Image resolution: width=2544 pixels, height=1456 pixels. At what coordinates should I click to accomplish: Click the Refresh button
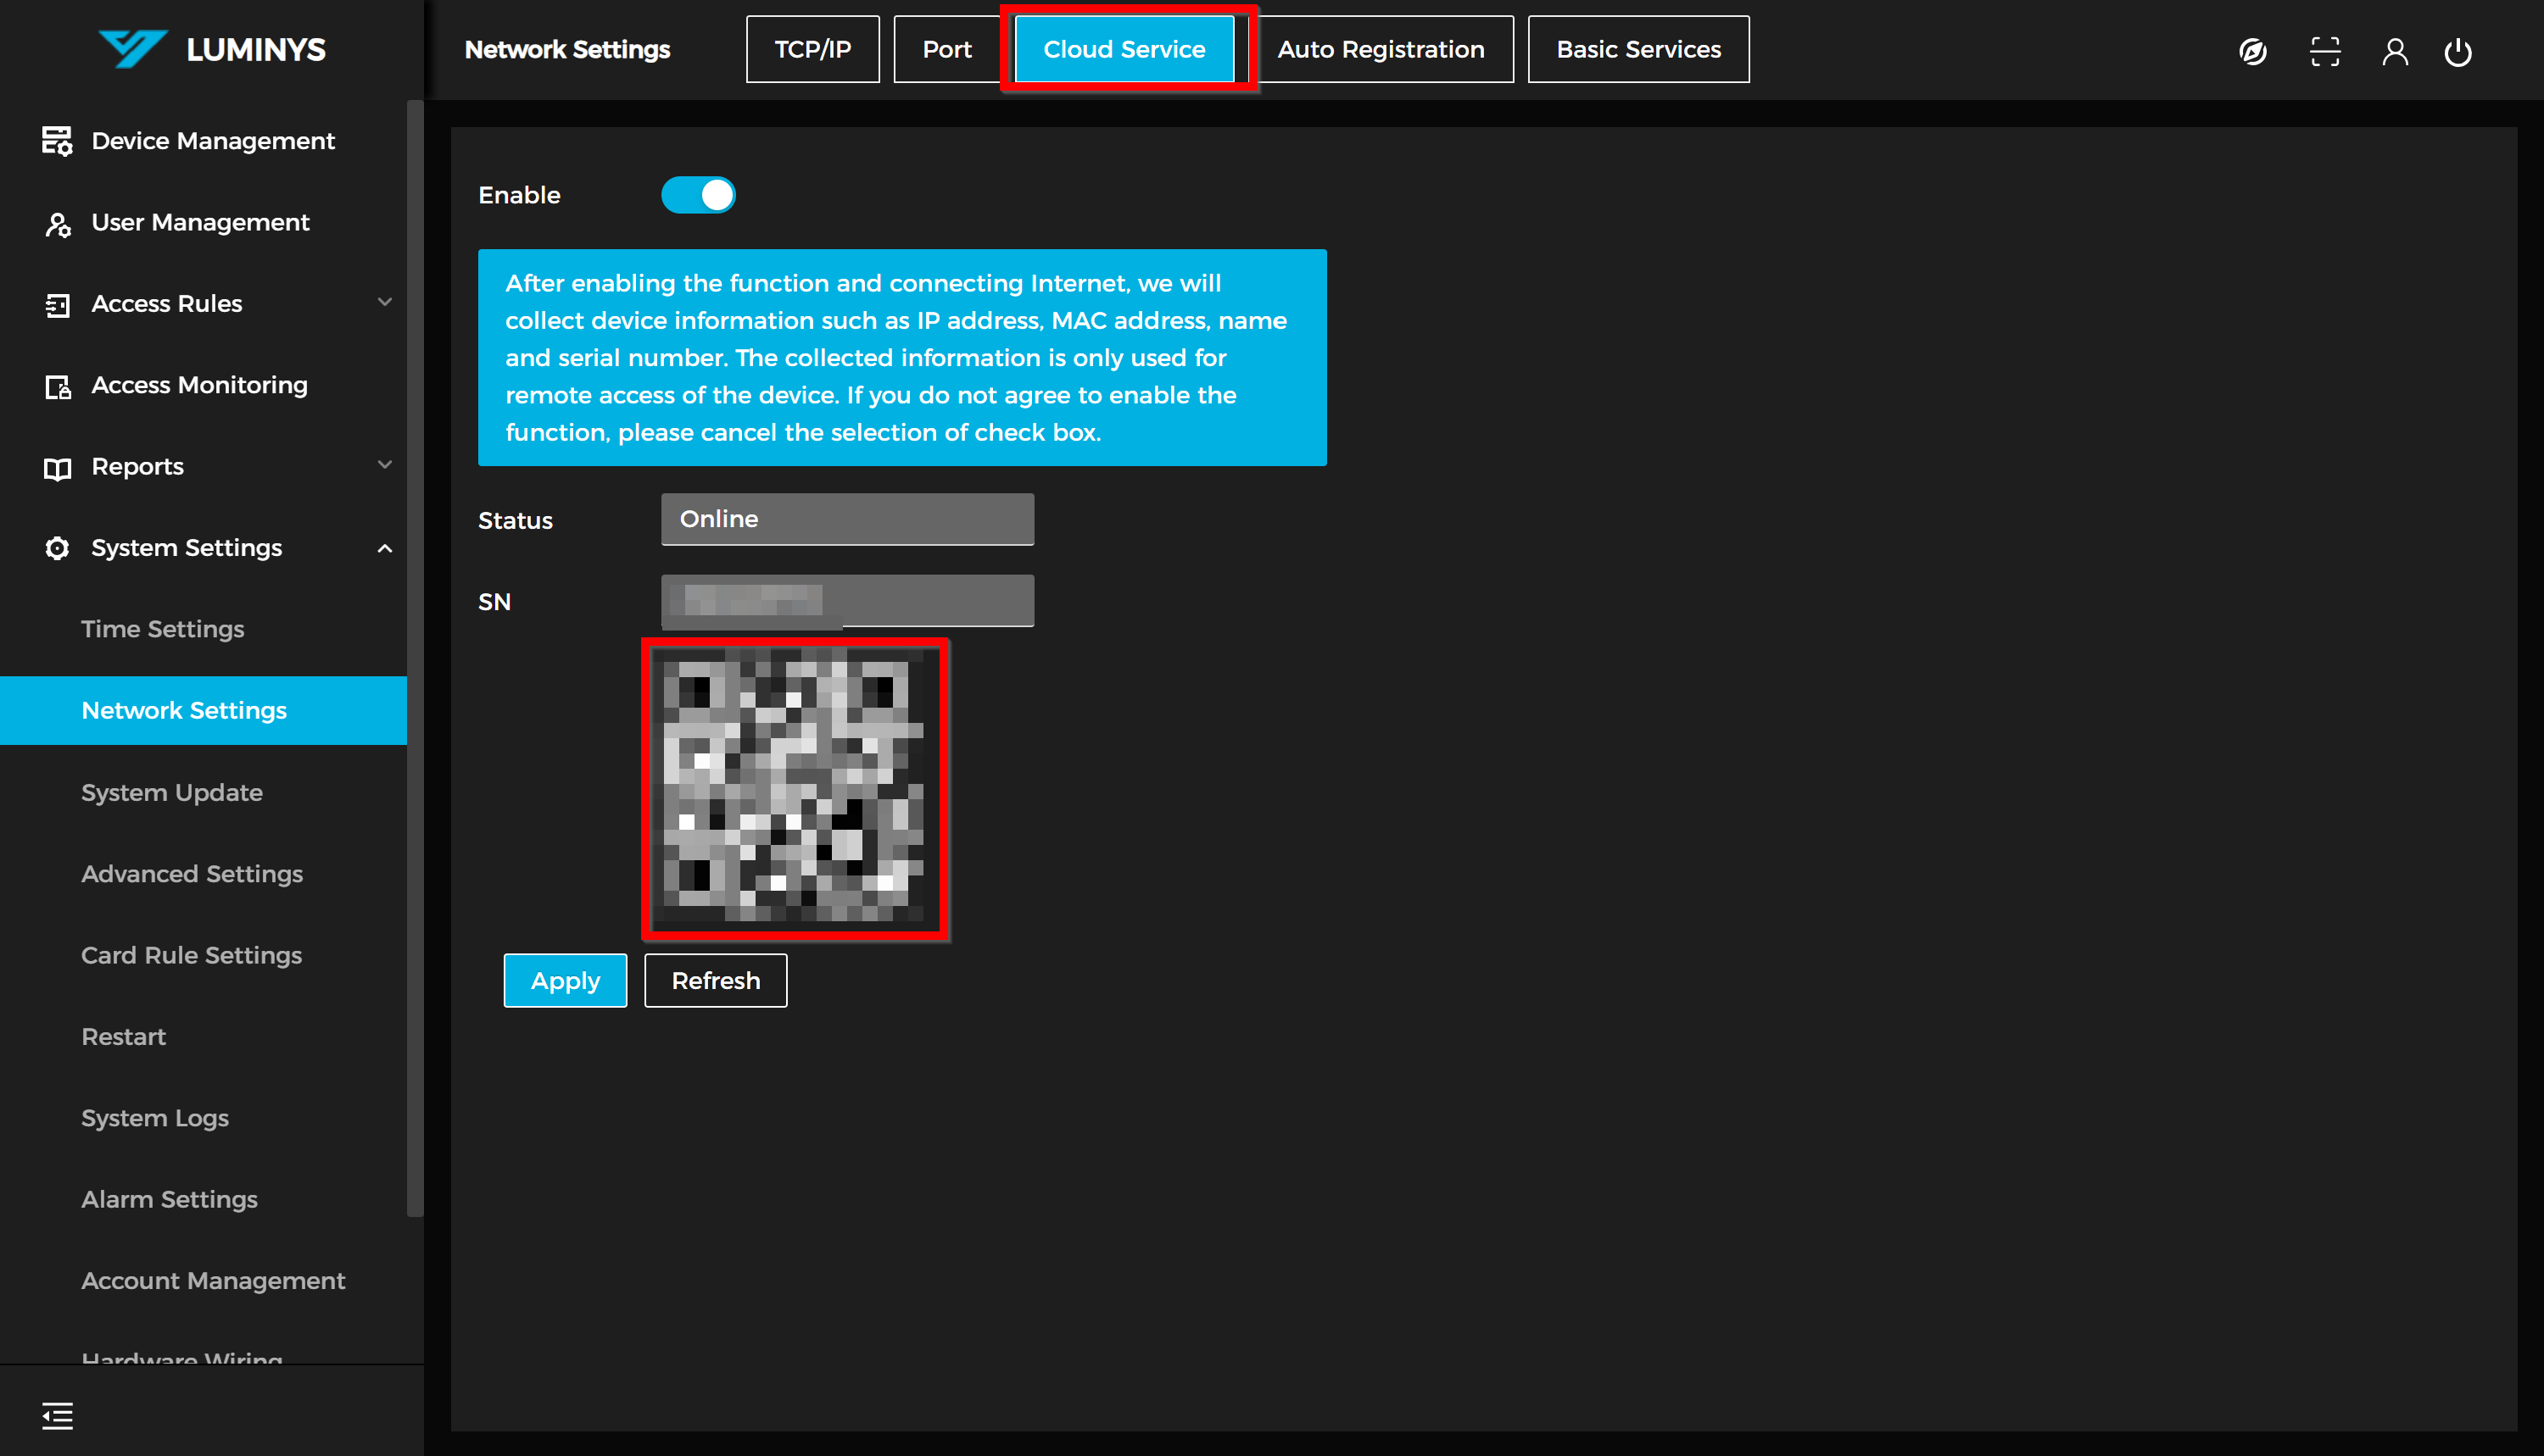point(715,980)
